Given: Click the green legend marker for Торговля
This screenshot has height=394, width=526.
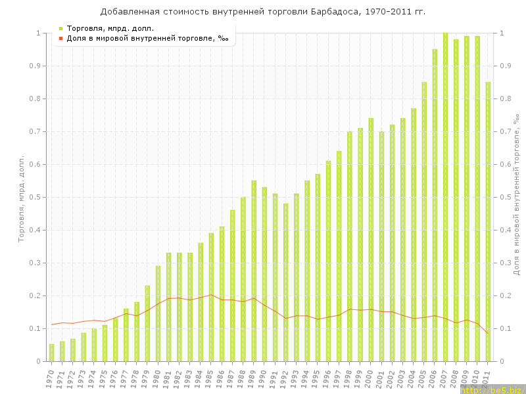Looking at the screenshot, I should click(x=60, y=28).
